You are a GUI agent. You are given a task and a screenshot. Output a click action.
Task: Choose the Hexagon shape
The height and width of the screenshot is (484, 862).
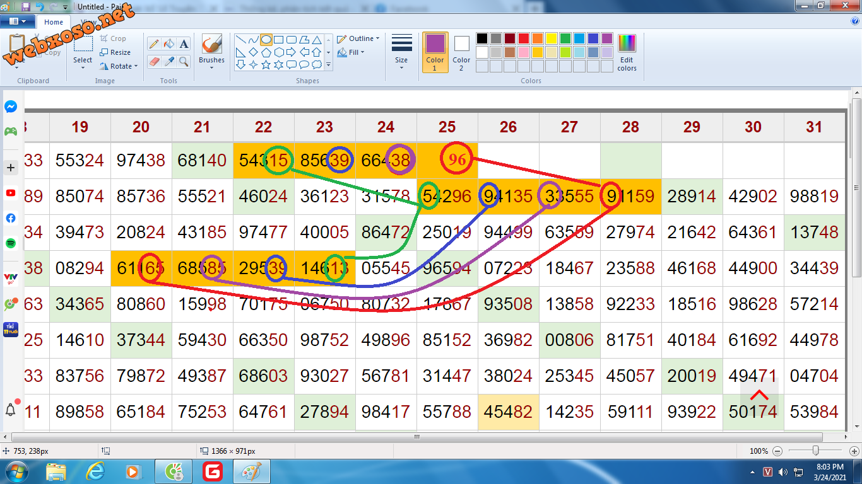(x=279, y=52)
